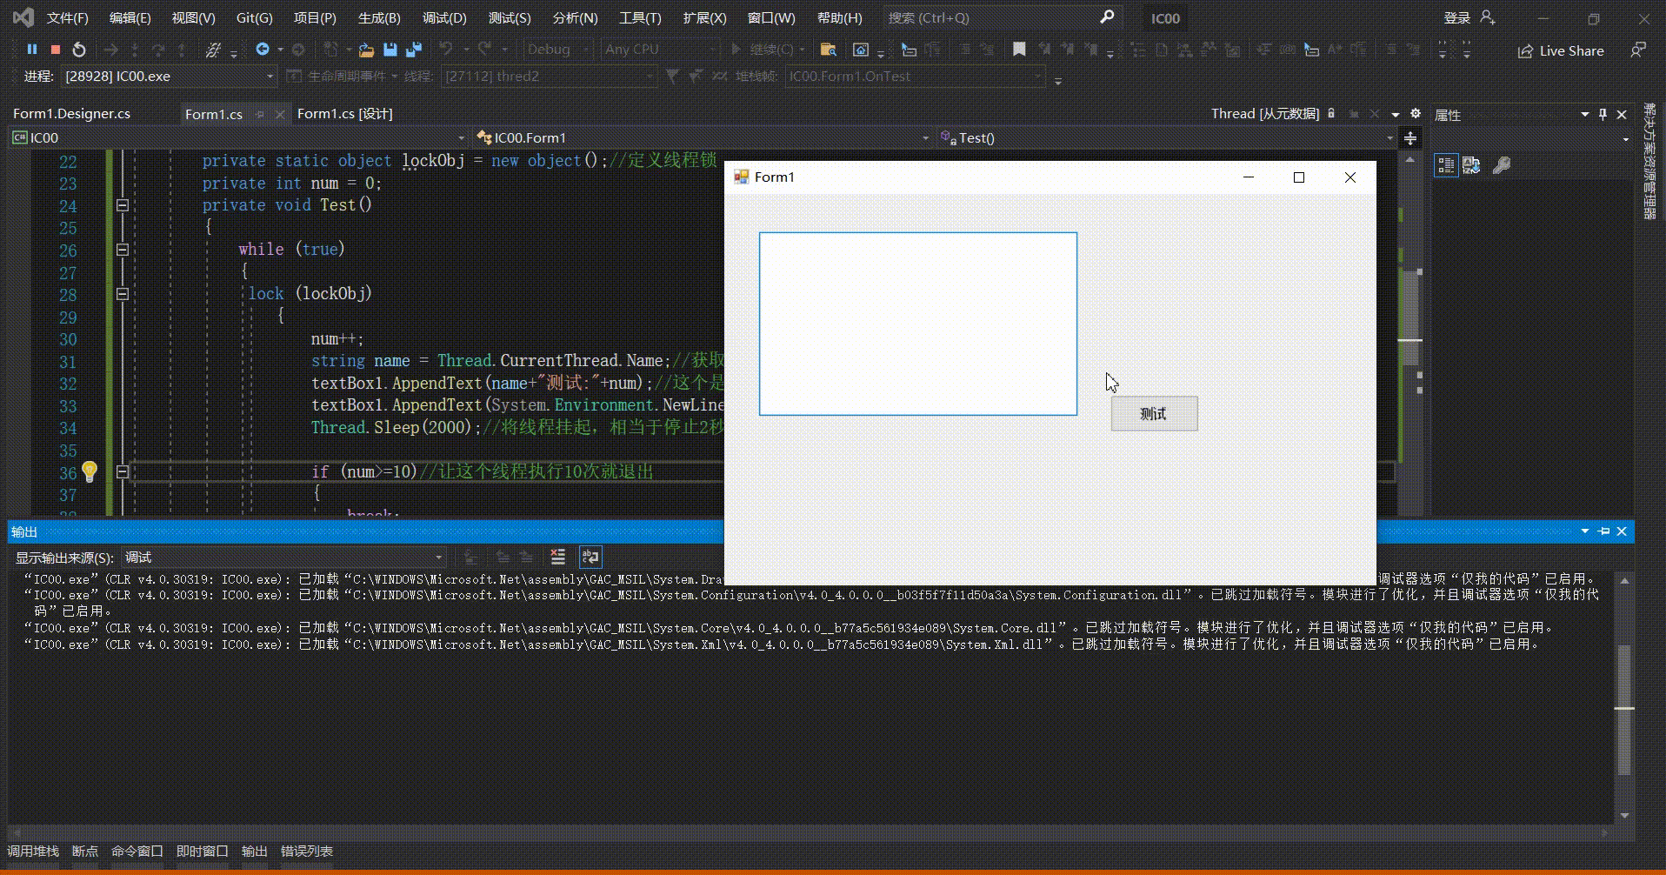Open the editor tab settings gear icon

pos(1416,114)
